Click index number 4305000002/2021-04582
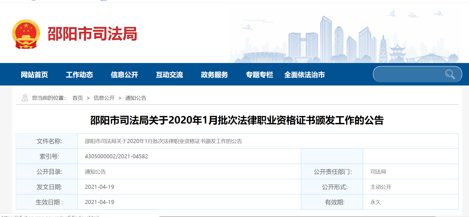 click(x=116, y=156)
